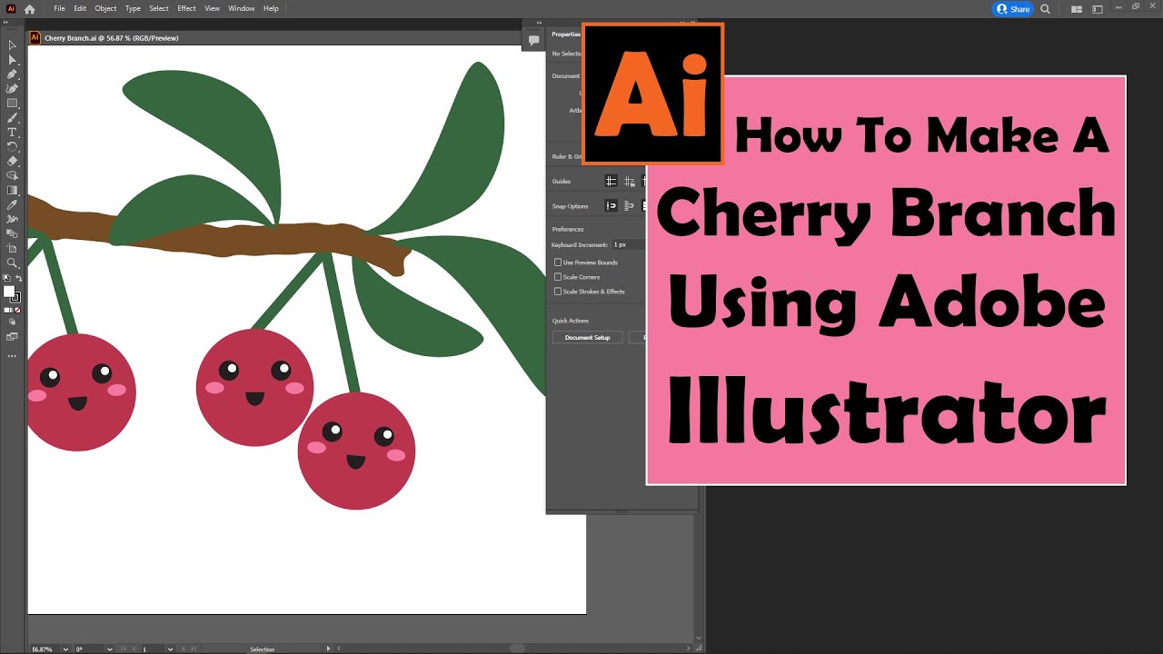Set the None color mode button

point(17,310)
